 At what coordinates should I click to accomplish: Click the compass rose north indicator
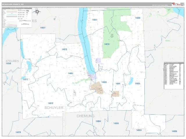click(37, 12)
